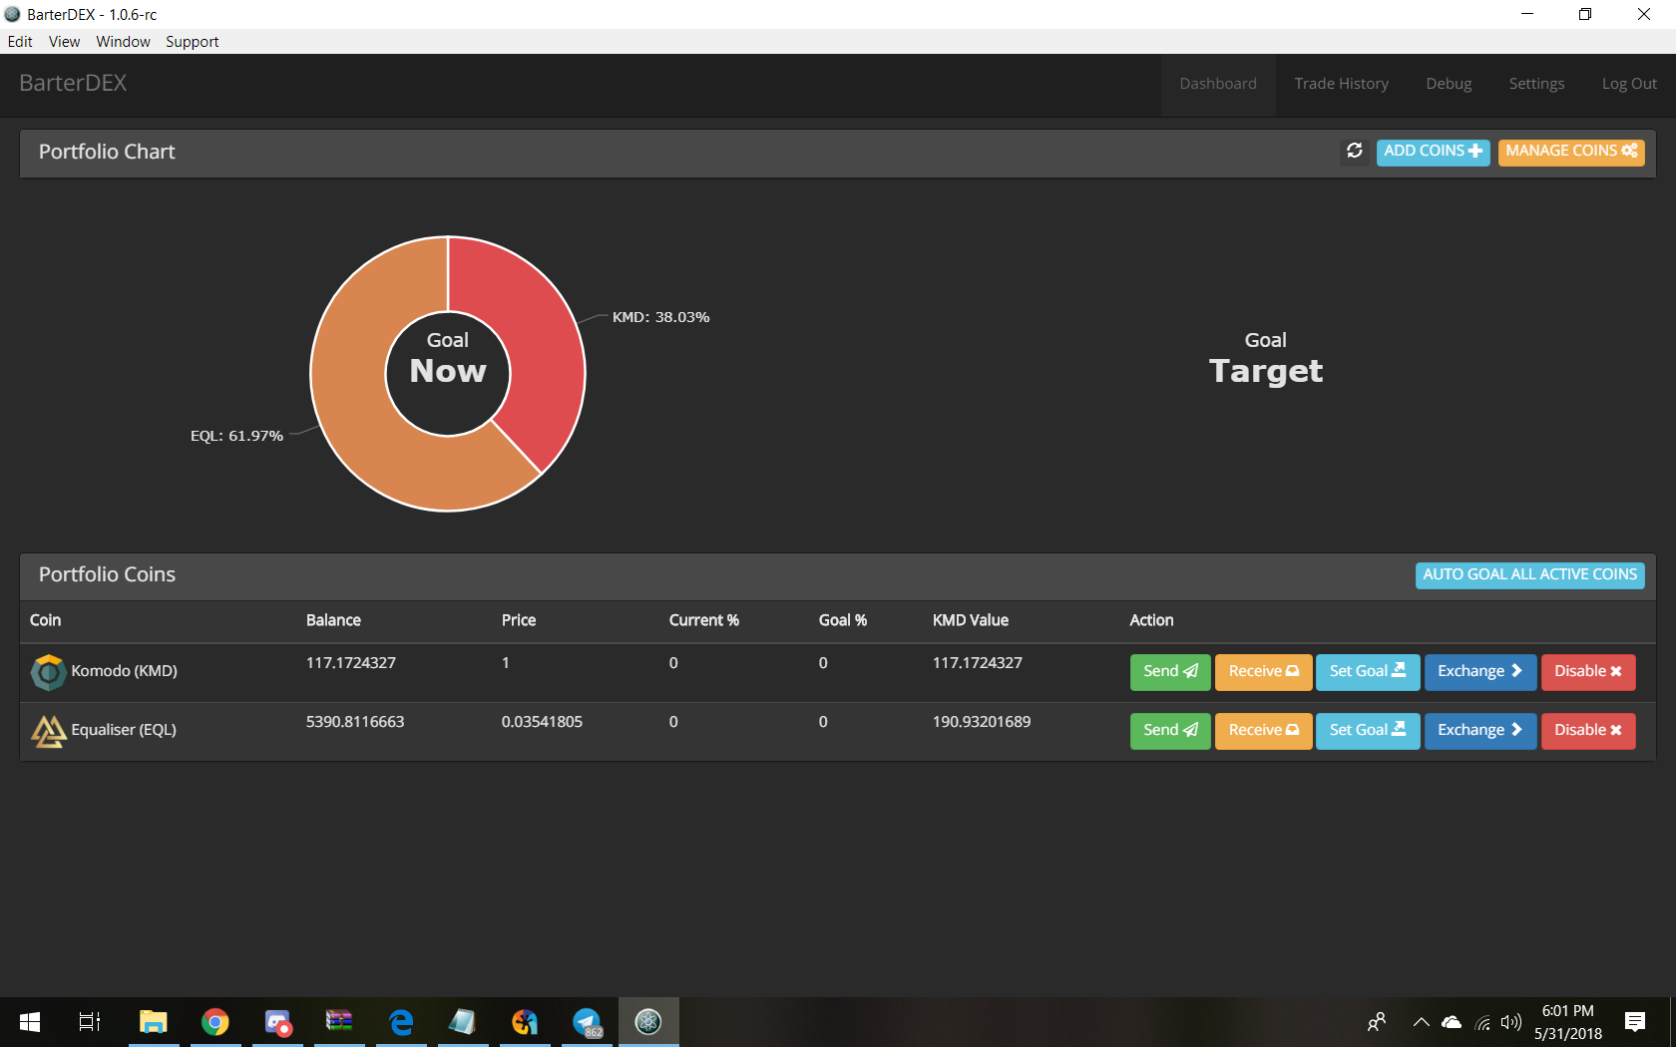This screenshot has height=1047, width=1676.
Task: Disable the Komodo (KMD) coin
Action: coord(1588,672)
